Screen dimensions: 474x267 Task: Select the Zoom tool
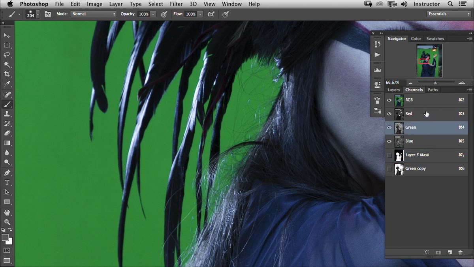[7, 222]
